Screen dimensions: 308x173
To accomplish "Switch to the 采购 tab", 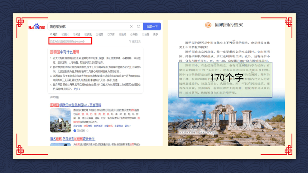I will [x=134, y=34].
